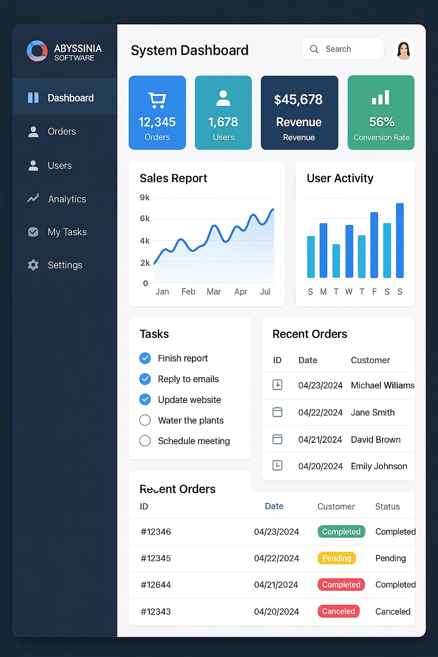The image size is (438, 657).
Task: Open order #12346 in orders table
Action: click(156, 532)
